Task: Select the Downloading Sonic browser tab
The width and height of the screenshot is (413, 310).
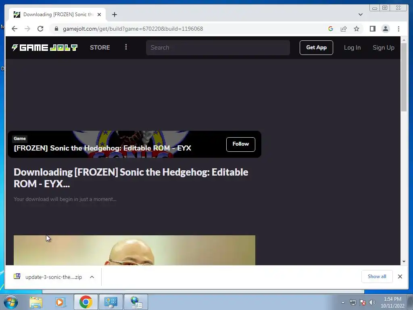Action: [57, 15]
